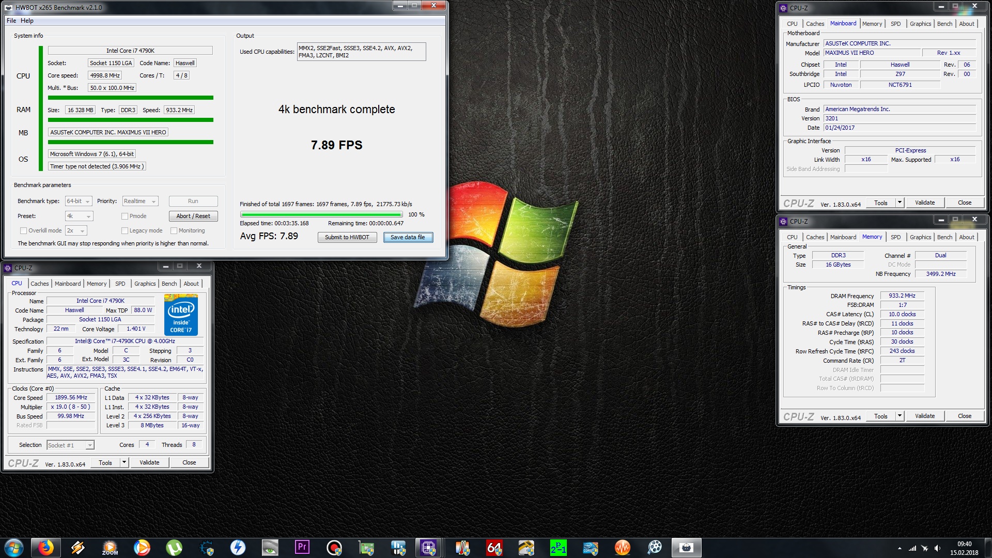Image resolution: width=992 pixels, height=558 pixels.
Task: Open Bench tab in the CPU tab CPU-Z window
Action: (x=169, y=284)
